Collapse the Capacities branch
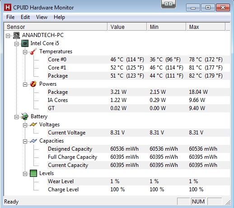 coord(25,141)
